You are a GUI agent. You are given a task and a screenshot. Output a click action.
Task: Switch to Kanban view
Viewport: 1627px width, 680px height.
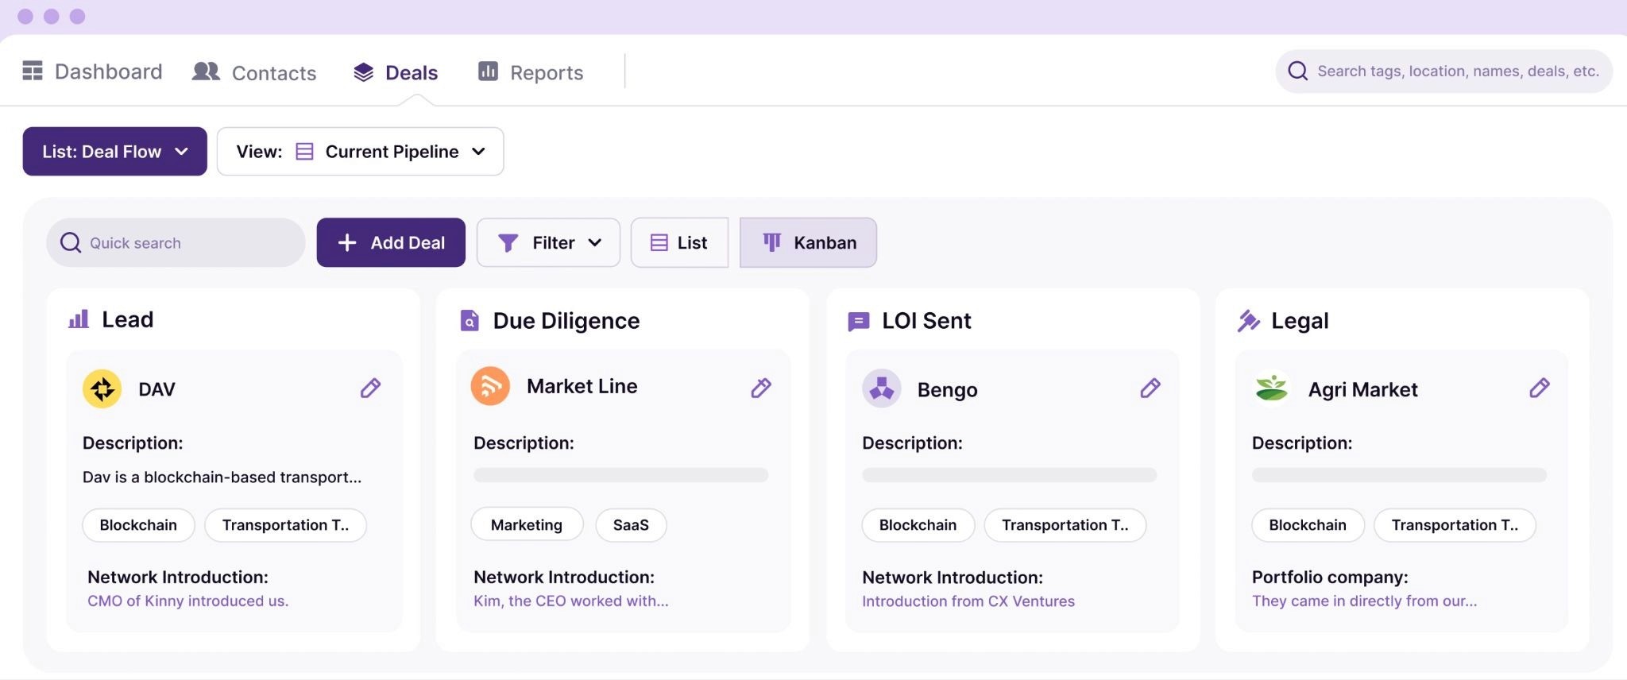[x=808, y=242]
